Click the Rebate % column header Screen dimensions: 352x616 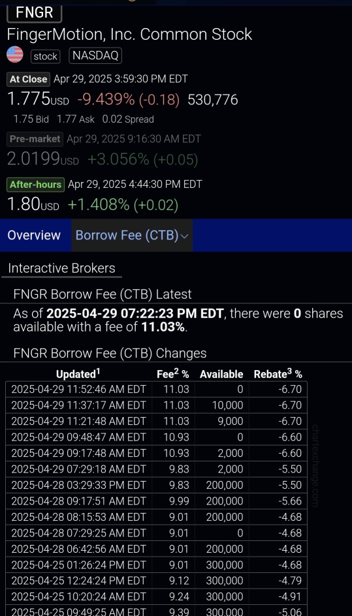[x=278, y=374]
